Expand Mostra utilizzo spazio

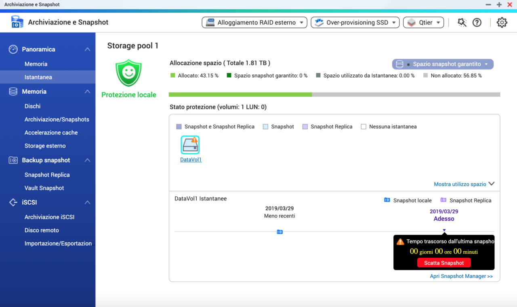464,184
